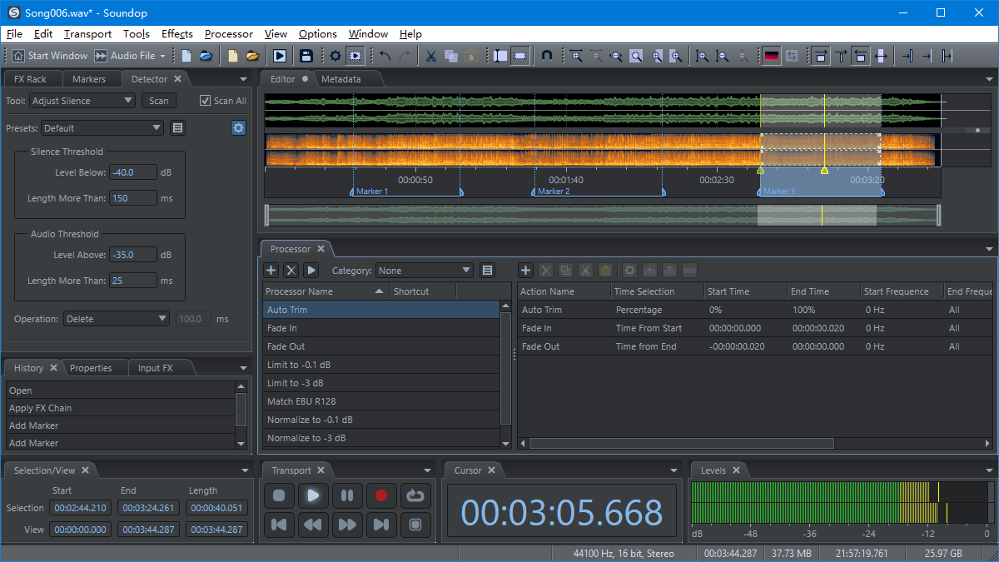
Task: Click the snapping magnet icon
Action: [x=547, y=56]
